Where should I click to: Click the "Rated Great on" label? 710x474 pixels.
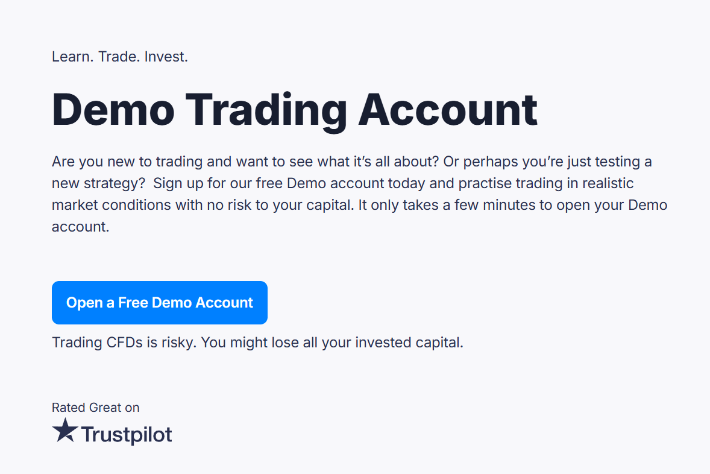click(x=95, y=408)
